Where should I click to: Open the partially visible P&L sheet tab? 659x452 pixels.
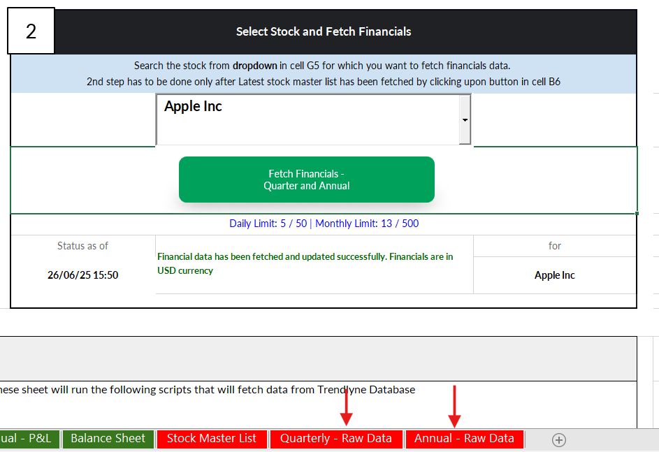29,439
